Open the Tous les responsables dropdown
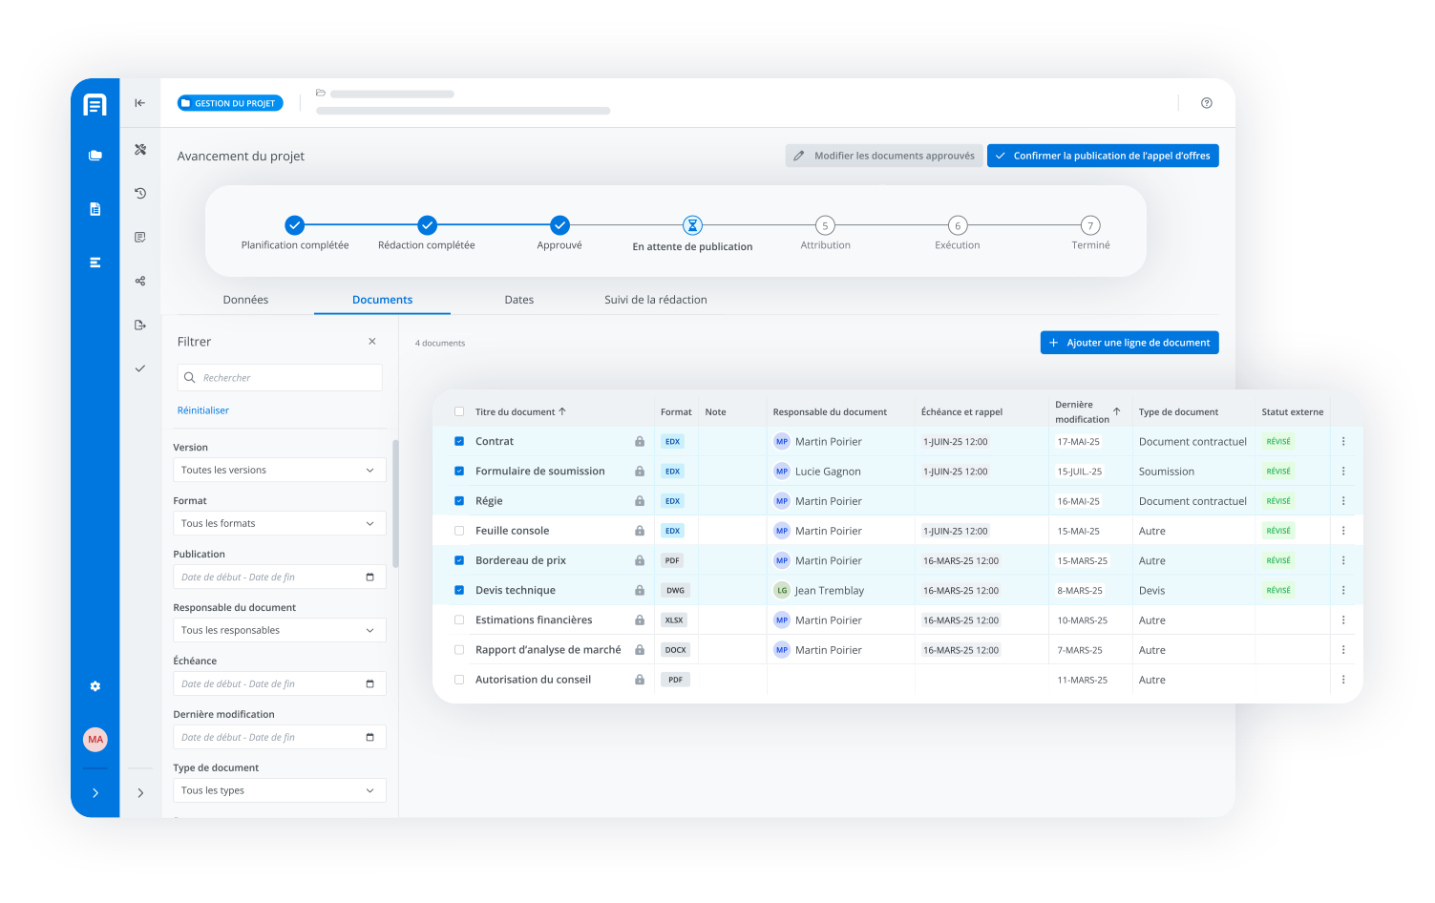 (x=279, y=631)
